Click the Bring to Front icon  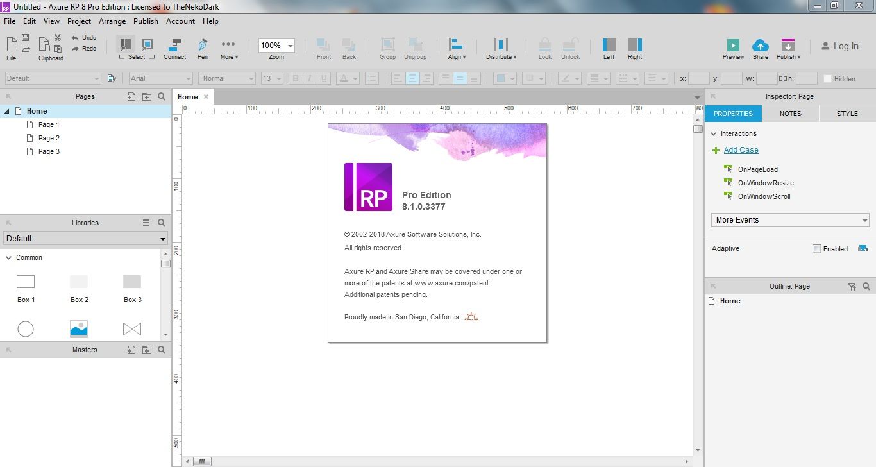(324, 44)
